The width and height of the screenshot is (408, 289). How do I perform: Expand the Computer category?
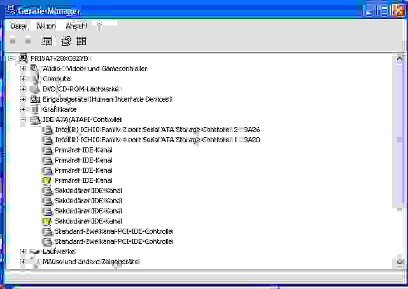coord(23,79)
